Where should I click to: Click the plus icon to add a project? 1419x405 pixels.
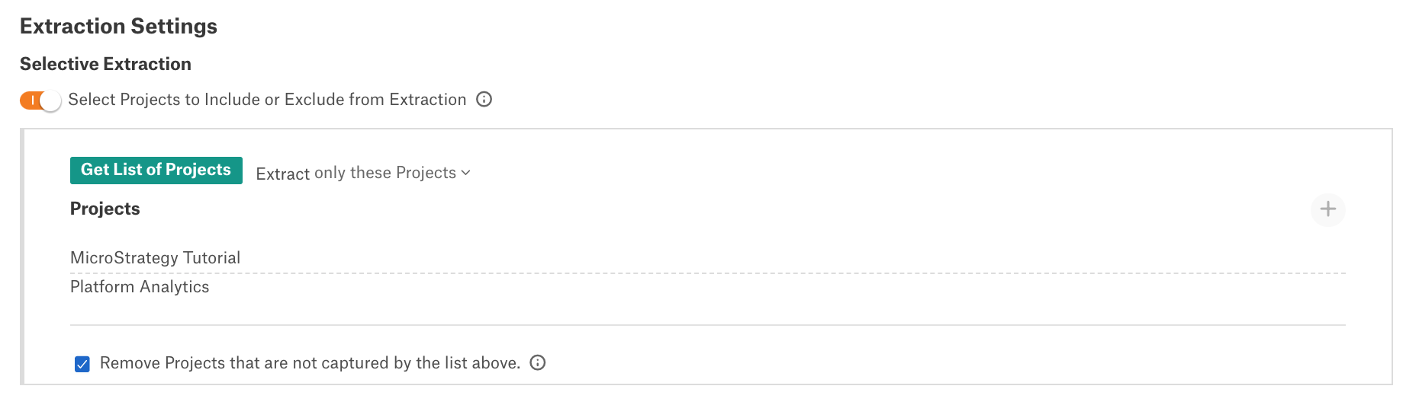(x=1327, y=209)
